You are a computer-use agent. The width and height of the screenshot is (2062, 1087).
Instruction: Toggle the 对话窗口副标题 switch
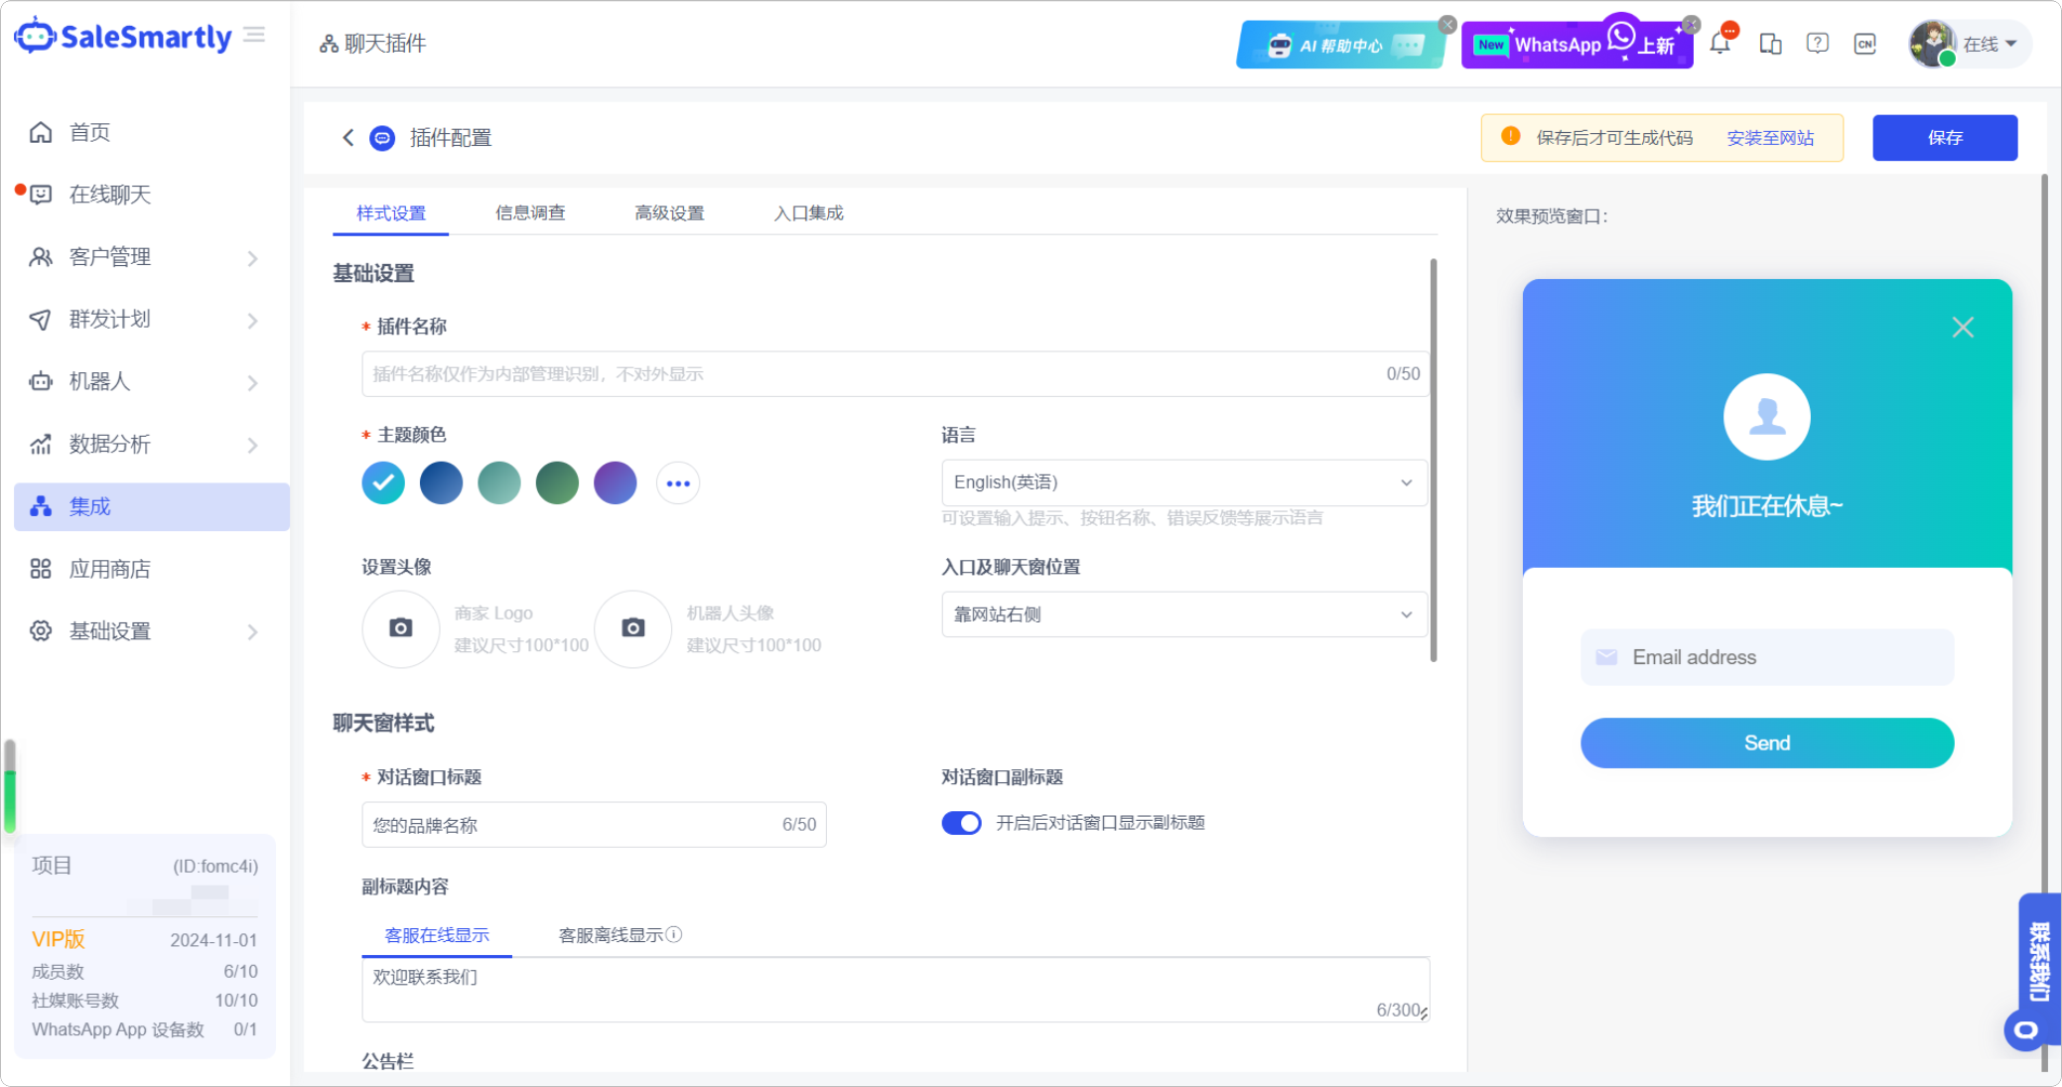(961, 823)
